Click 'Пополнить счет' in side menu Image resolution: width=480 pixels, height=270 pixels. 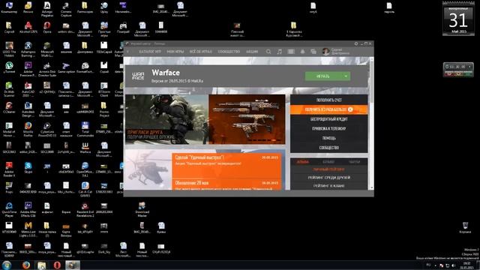click(328, 100)
